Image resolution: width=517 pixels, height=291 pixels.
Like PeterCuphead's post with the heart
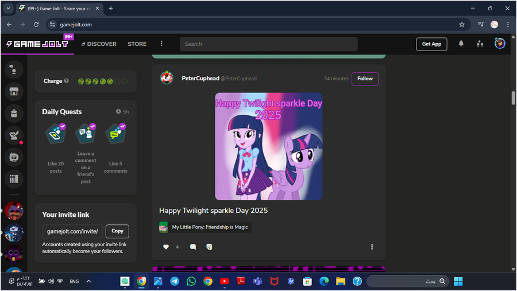pos(166,247)
